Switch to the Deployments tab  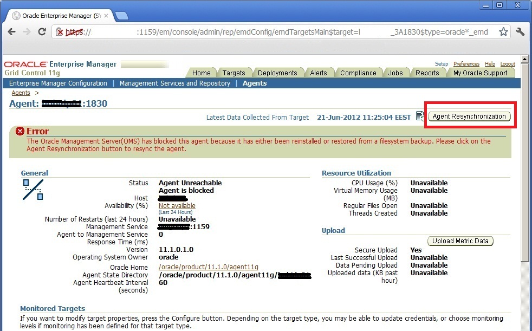[x=277, y=73]
